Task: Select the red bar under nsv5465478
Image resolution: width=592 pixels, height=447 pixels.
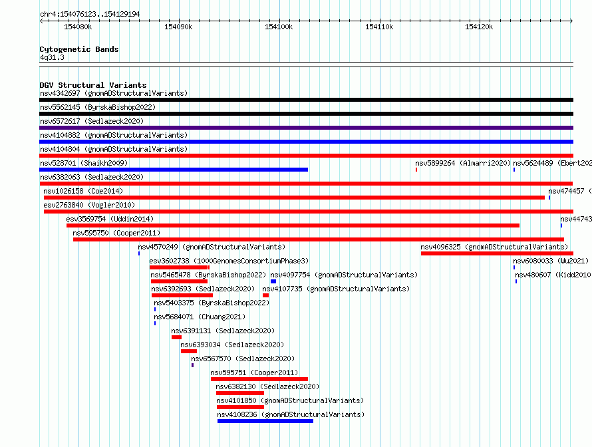Action: point(179,281)
